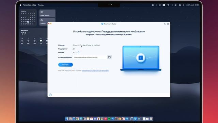This screenshot has width=218, height=123.
Task: Open Finder from the Dock
Action: [x=67, y=119]
